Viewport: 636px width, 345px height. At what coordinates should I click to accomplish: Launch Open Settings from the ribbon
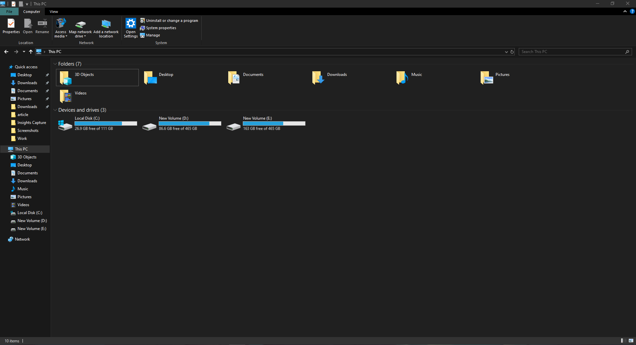131,28
